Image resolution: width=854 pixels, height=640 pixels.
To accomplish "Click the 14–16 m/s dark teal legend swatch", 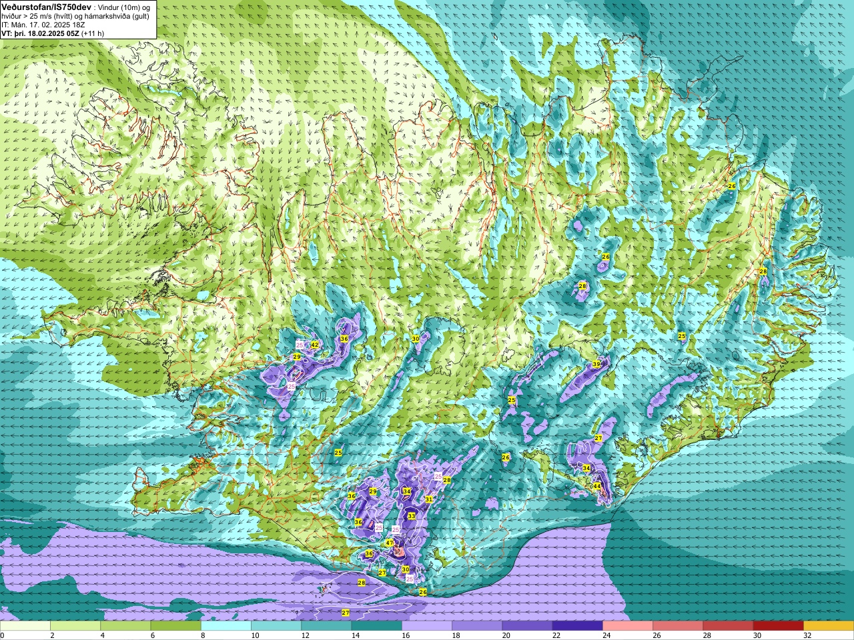I will coord(376,626).
